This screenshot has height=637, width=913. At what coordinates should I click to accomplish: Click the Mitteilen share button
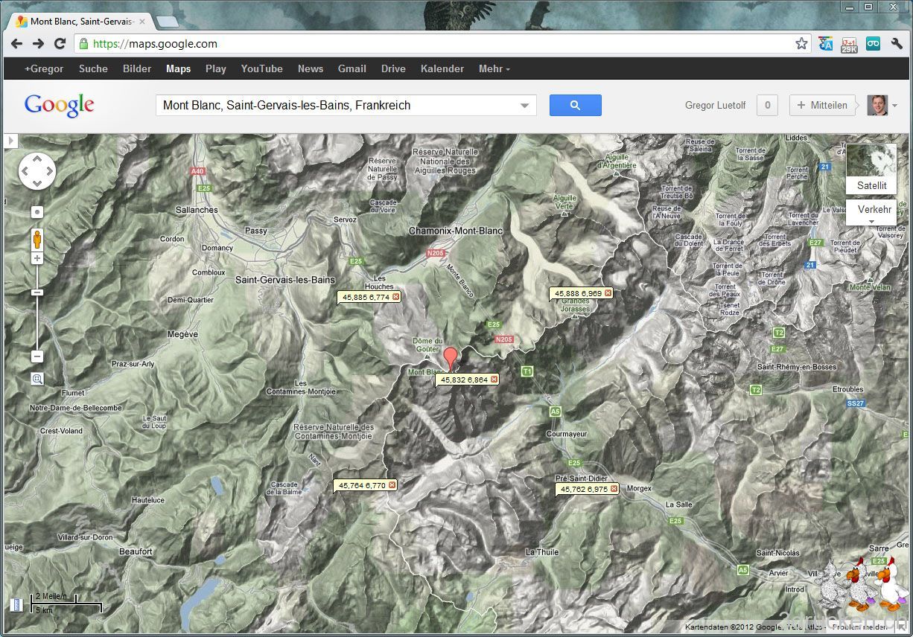pyautogui.click(x=822, y=105)
